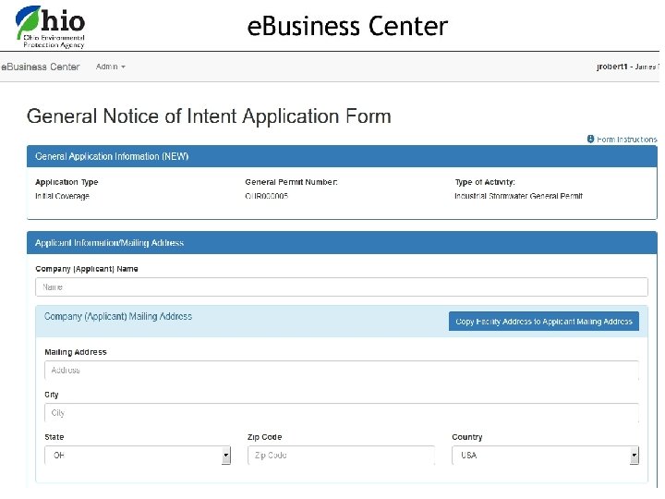Screen dimensions: 665x499
Task: Click the eBusiness Center navbar brand
Action: click(41, 67)
